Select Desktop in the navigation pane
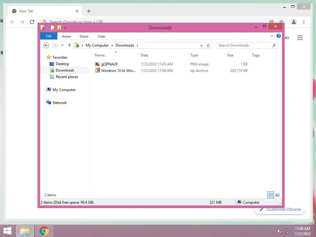 [62, 64]
